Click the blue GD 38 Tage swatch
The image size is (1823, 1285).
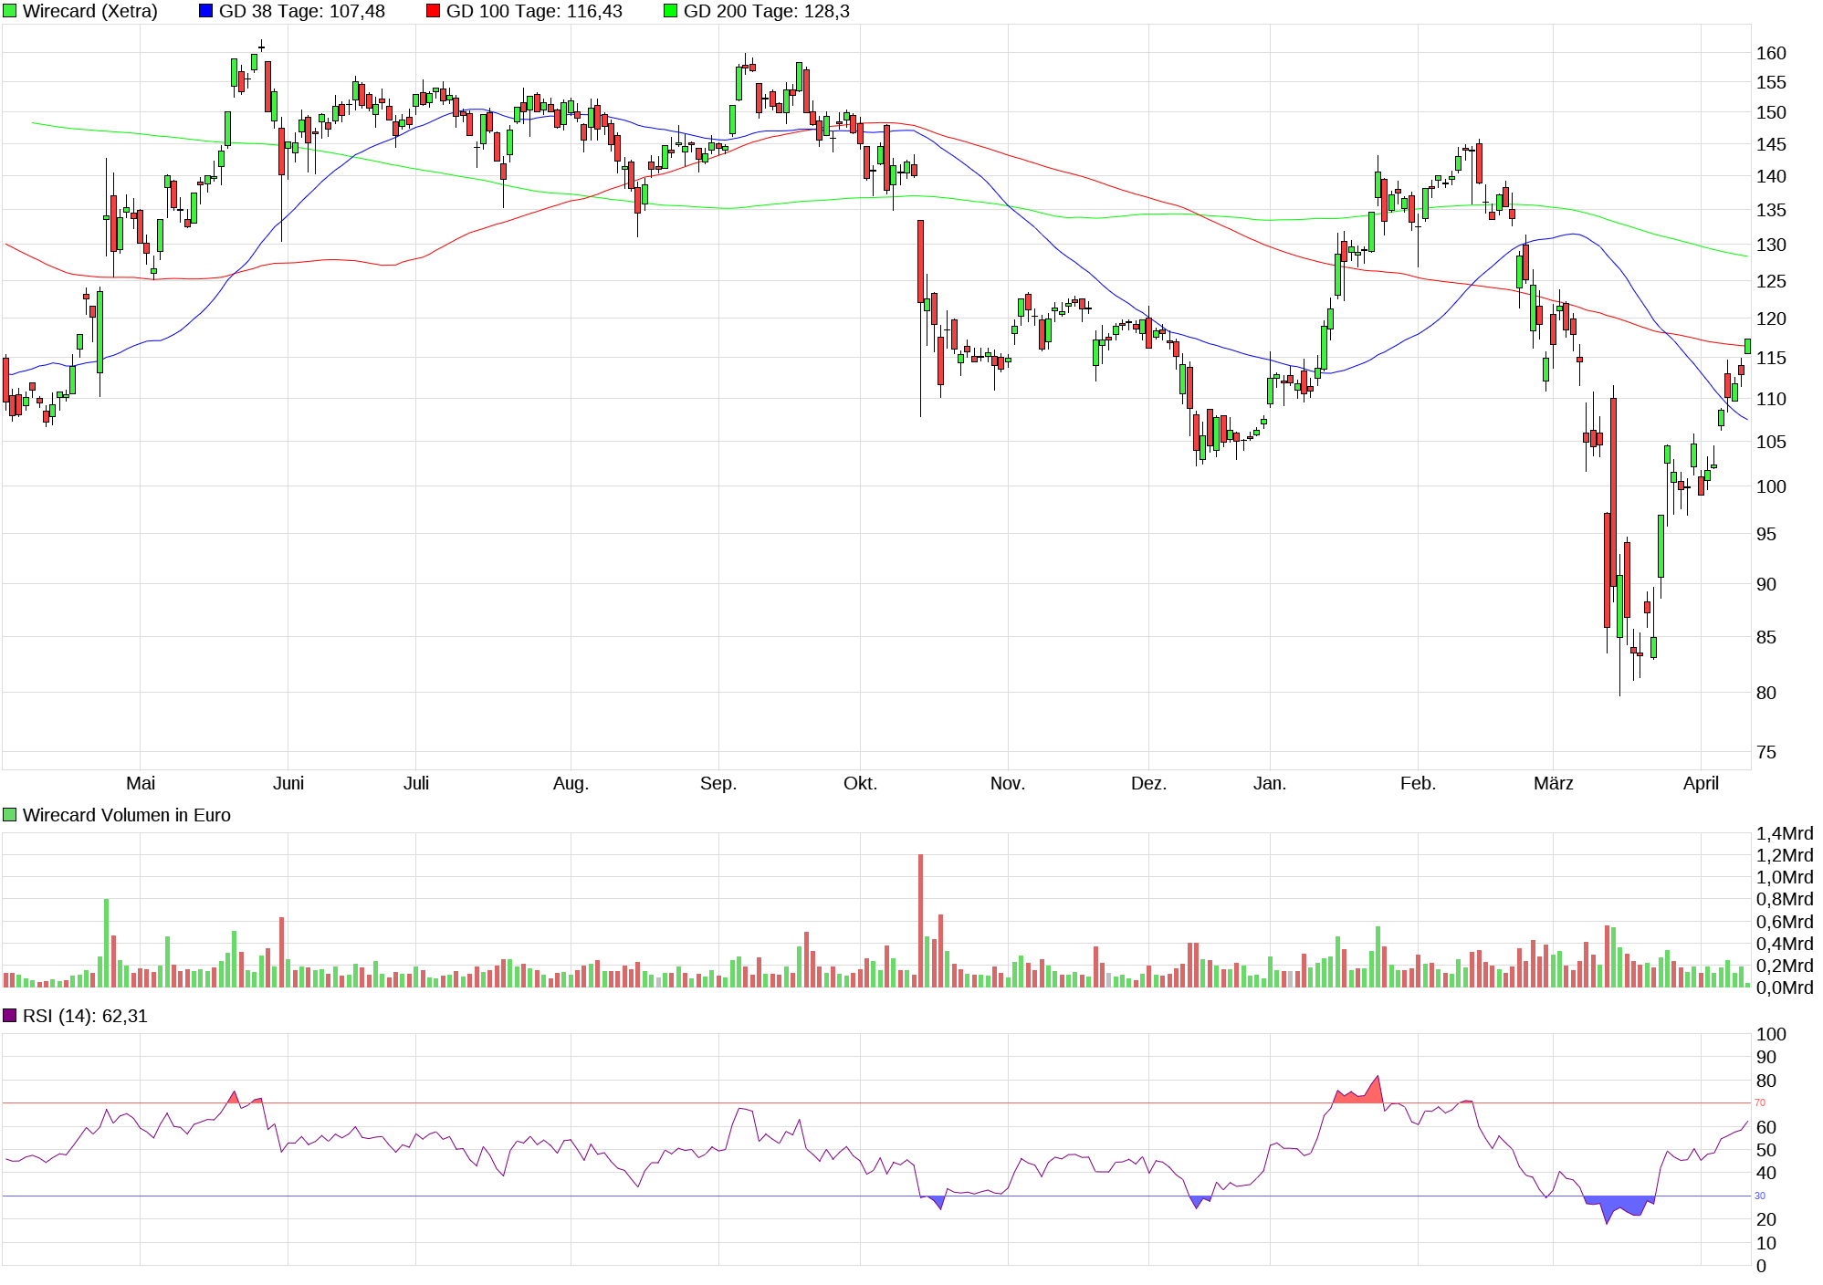(x=205, y=12)
